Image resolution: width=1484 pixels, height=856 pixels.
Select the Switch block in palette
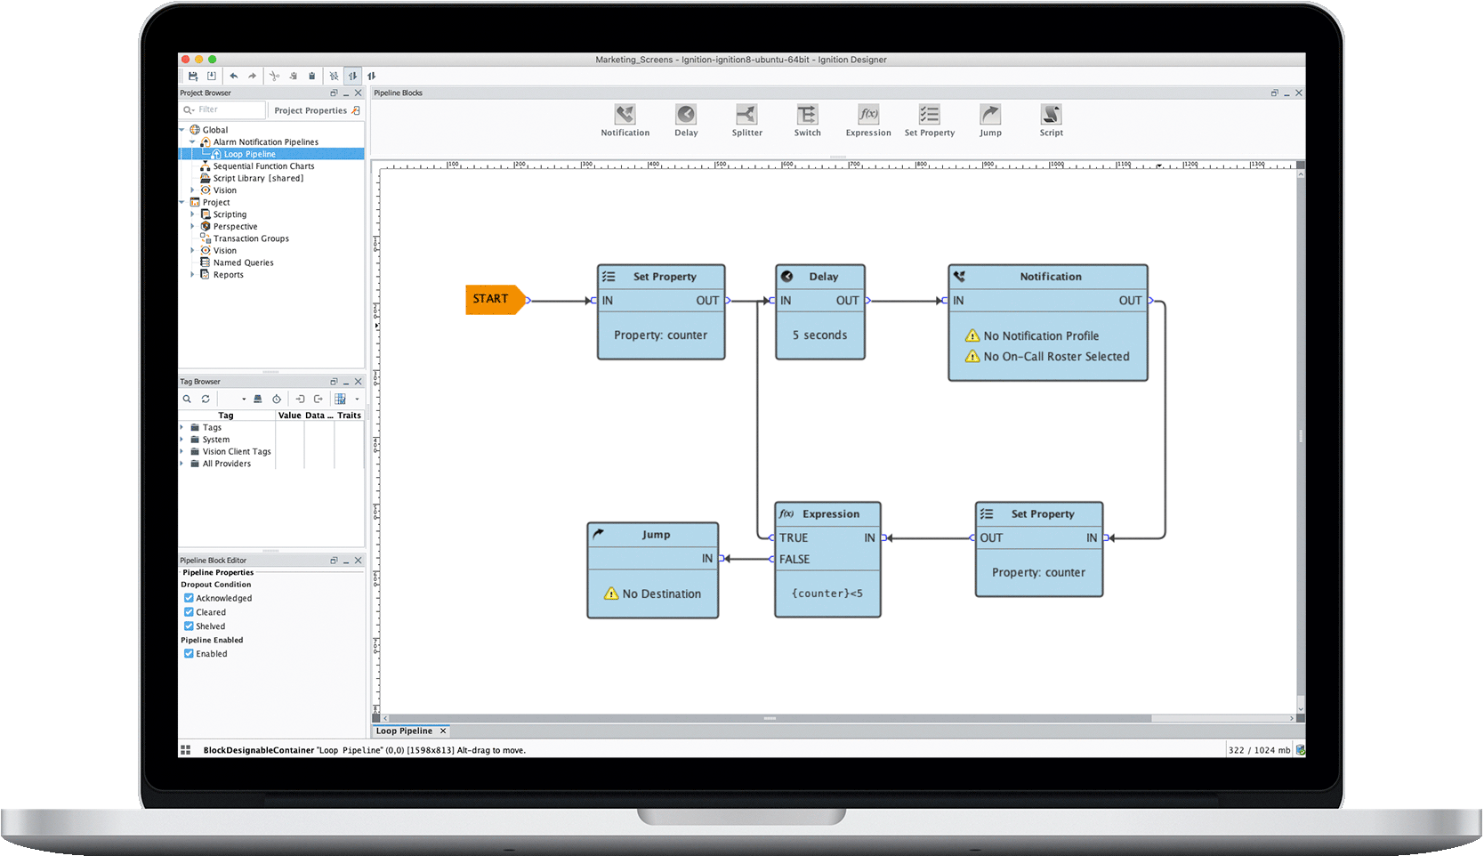point(807,115)
